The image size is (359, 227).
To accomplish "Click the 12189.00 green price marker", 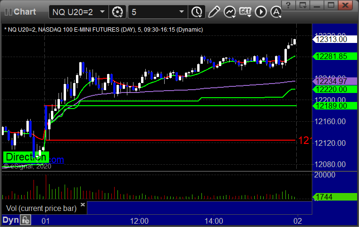I will click(x=334, y=106).
